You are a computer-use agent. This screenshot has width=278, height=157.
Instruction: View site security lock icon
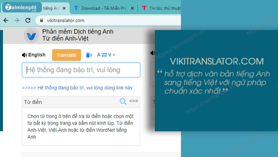(x=41, y=20)
